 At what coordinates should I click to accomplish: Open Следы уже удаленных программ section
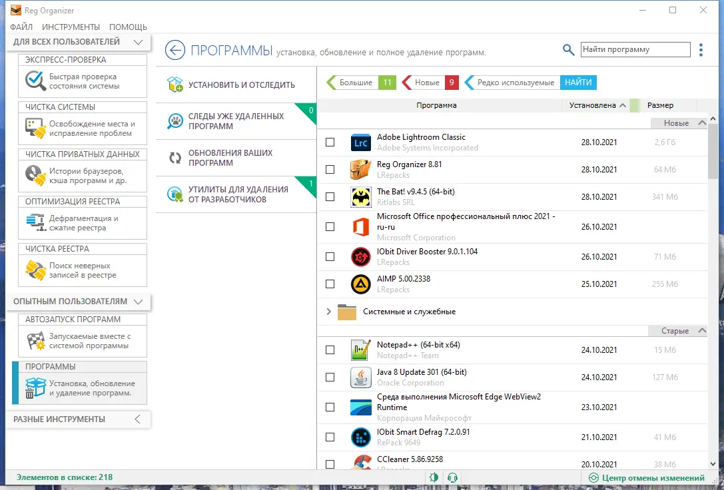[236, 121]
